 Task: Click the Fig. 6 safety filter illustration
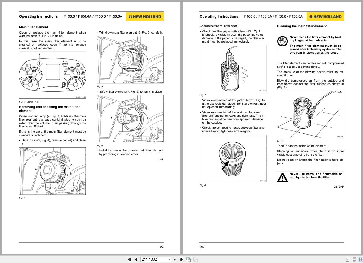[x=130, y=119]
